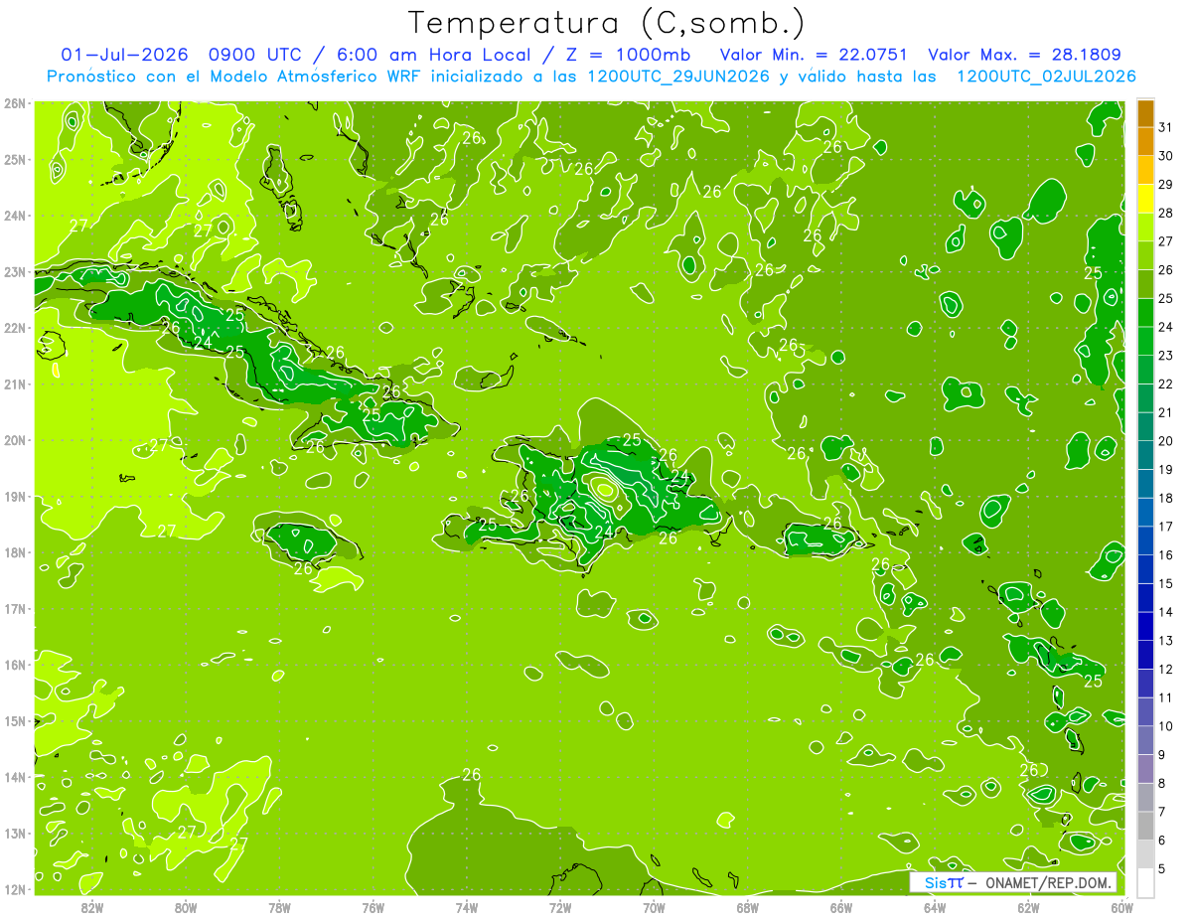Click the '17N' latitude axis label
The width and height of the screenshot is (1192, 921).
pyautogui.click(x=15, y=609)
